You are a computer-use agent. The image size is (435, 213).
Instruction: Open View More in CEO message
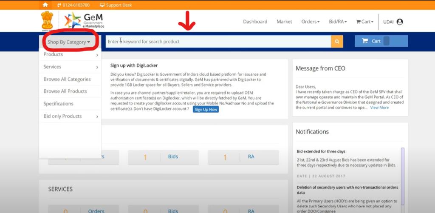(x=379, y=108)
